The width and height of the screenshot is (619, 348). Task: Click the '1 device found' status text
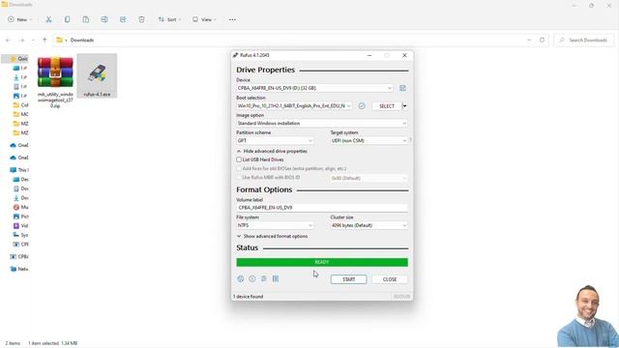248,297
